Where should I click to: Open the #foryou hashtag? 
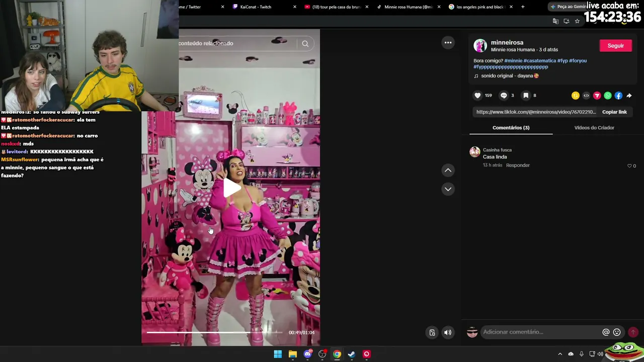point(578,61)
